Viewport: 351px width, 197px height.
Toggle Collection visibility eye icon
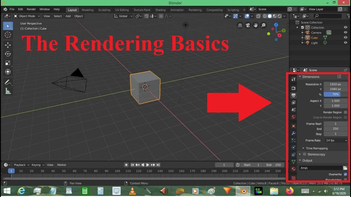coord(346,27)
